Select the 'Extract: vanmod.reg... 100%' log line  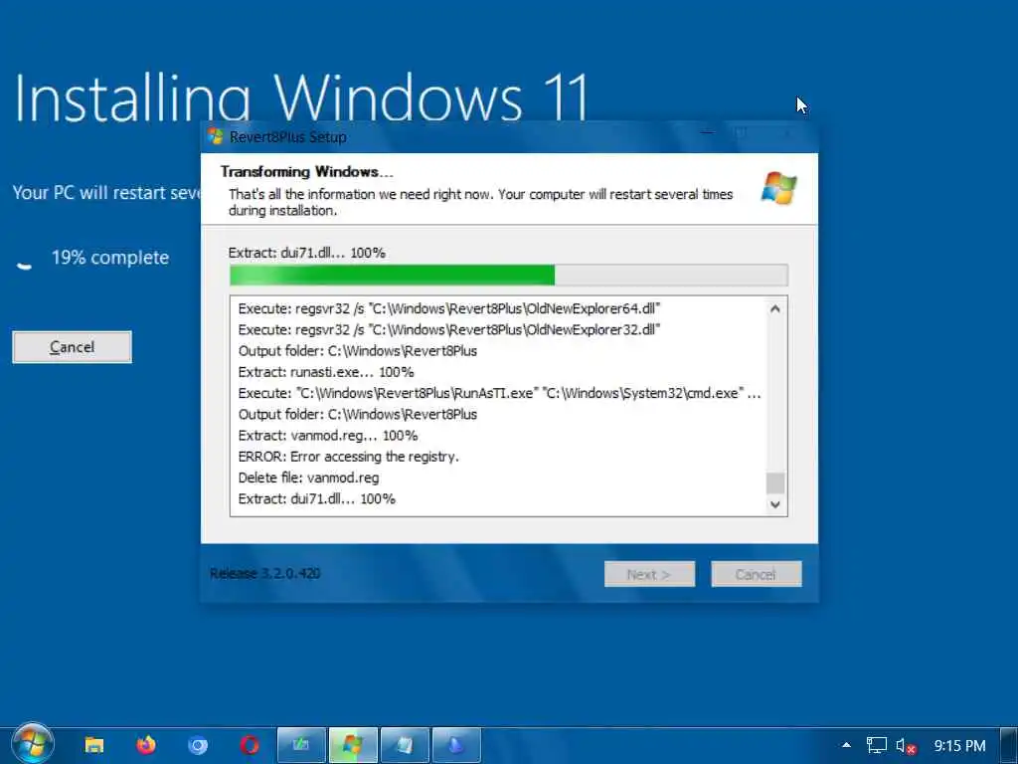[328, 436]
